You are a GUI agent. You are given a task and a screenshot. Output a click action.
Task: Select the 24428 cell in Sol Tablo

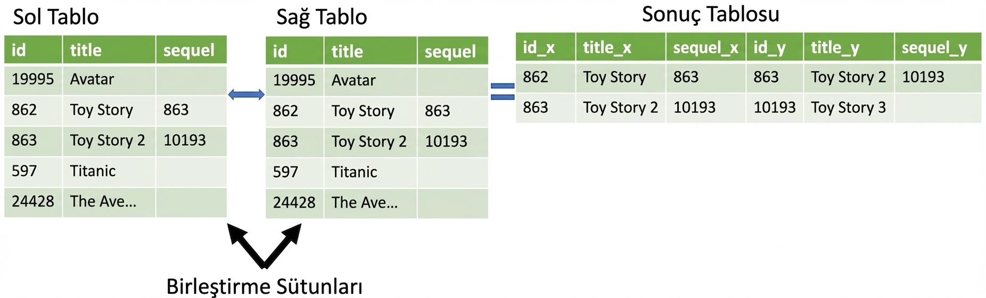(33, 201)
